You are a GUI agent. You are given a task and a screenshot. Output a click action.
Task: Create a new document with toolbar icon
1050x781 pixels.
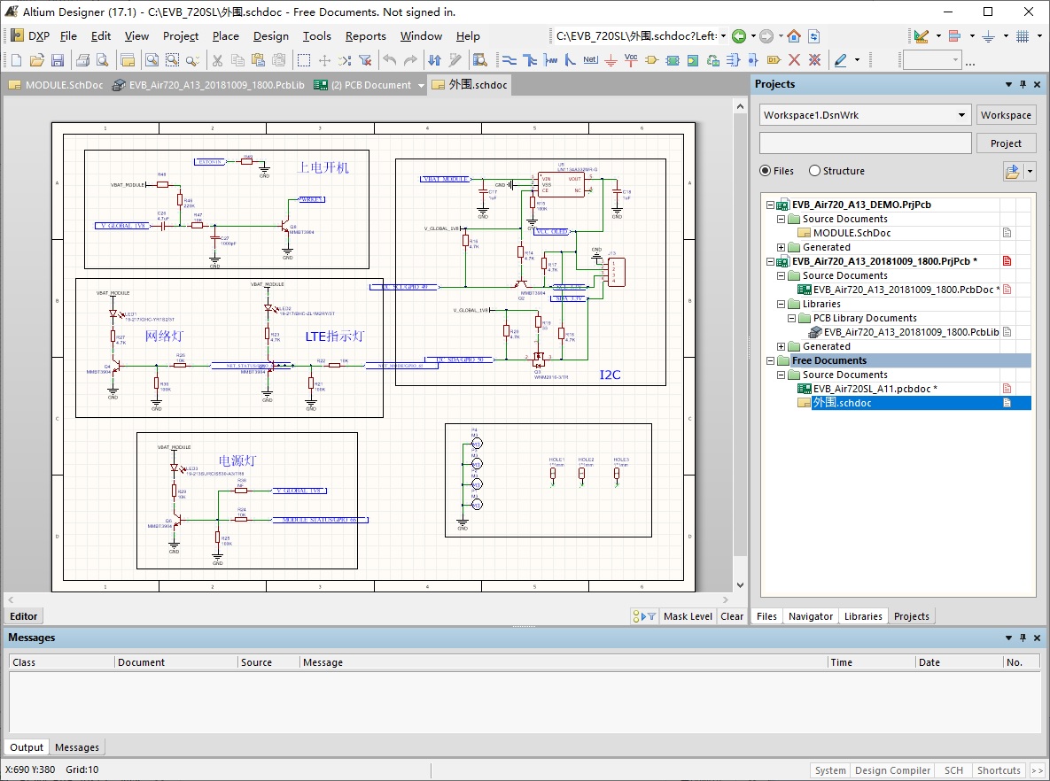pyautogui.click(x=16, y=60)
